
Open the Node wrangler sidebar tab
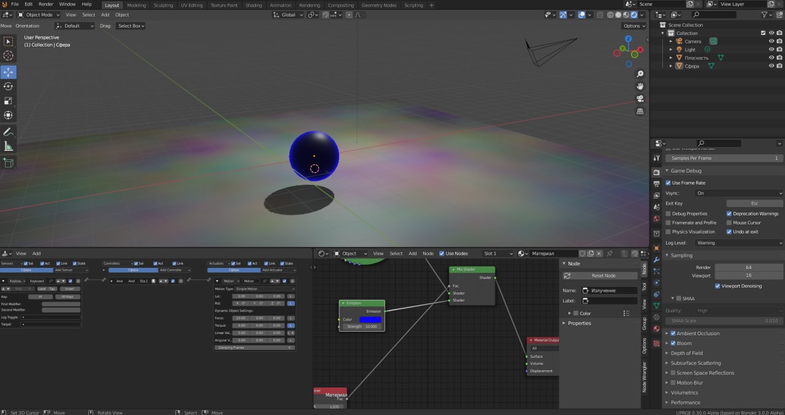pos(644,376)
